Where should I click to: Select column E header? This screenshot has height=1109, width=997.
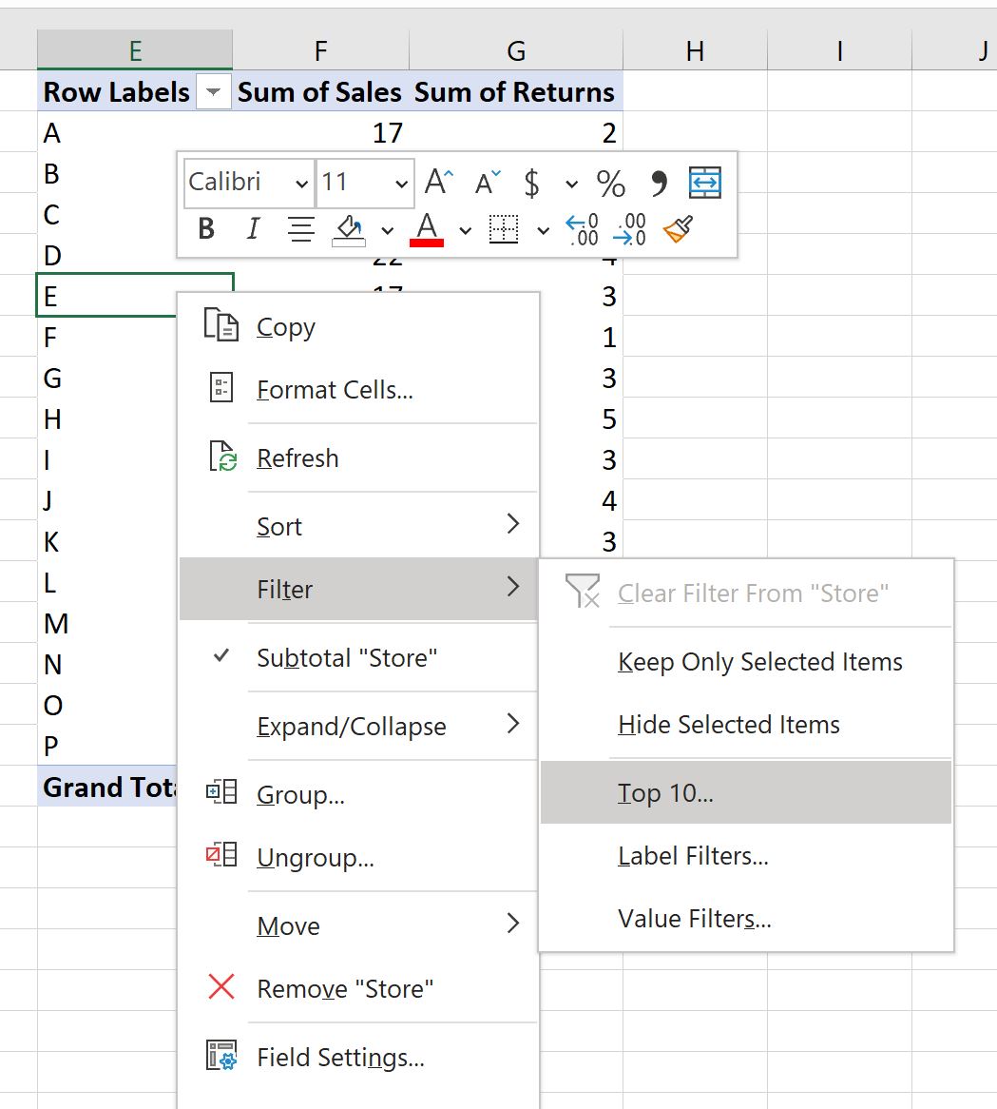point(135,50)
